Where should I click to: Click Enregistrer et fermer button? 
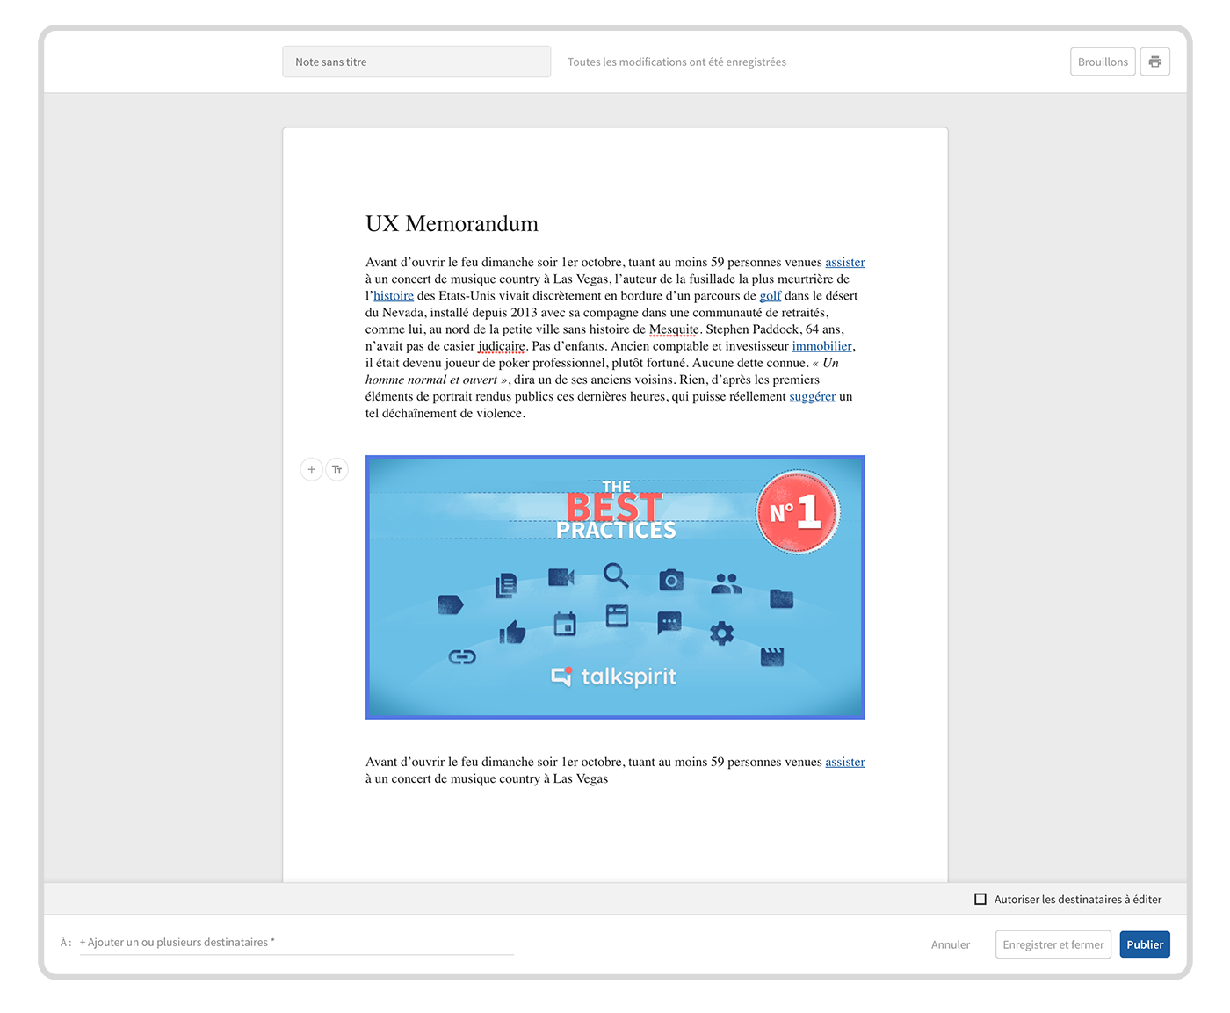1053,944
